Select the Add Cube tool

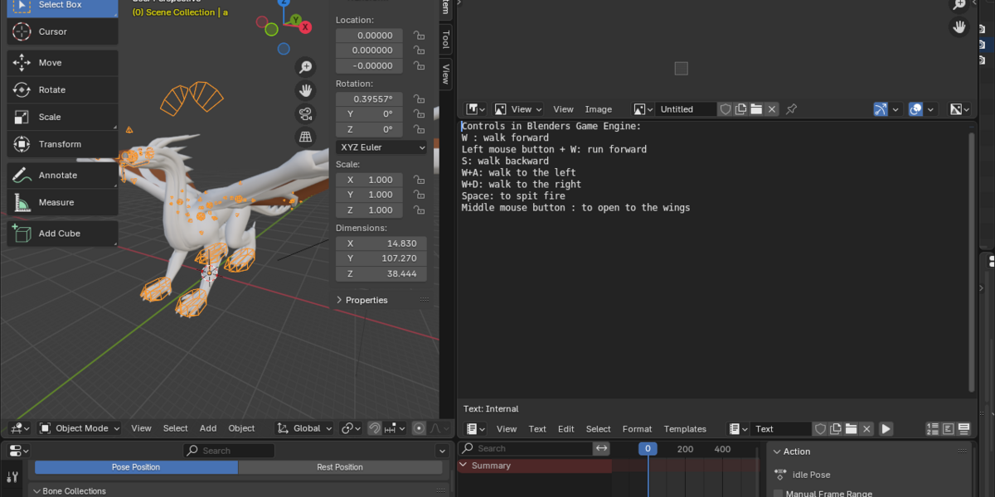pyautogui.click(x=62, y=234)
